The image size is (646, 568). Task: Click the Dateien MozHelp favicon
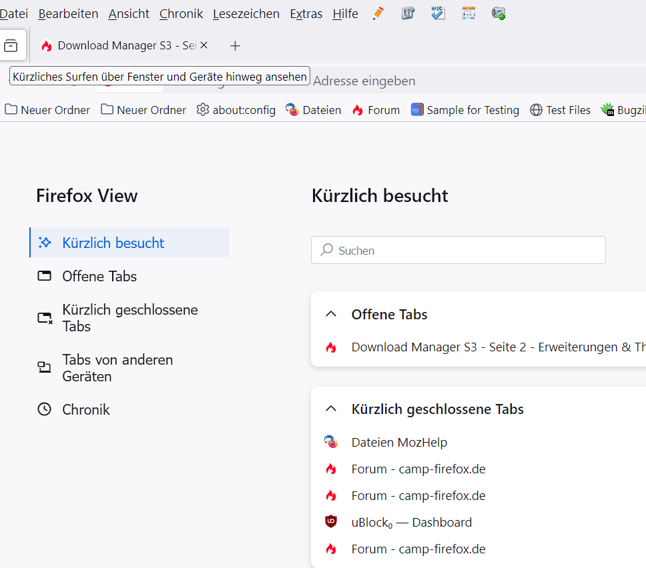(331, 441)
